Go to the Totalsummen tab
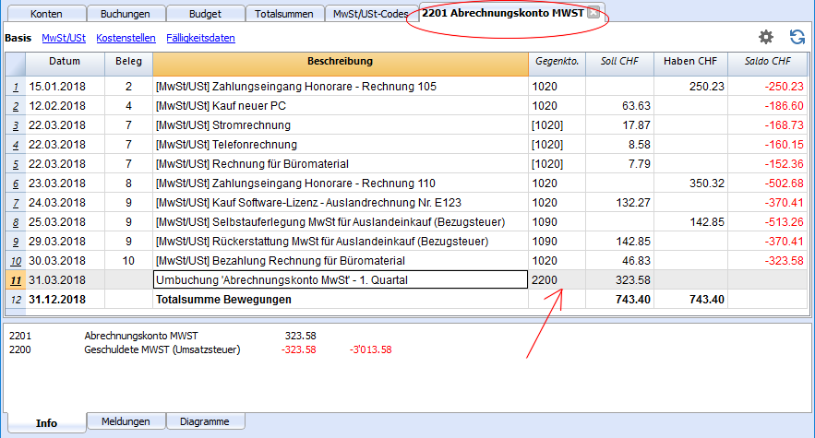 (283, 14)
